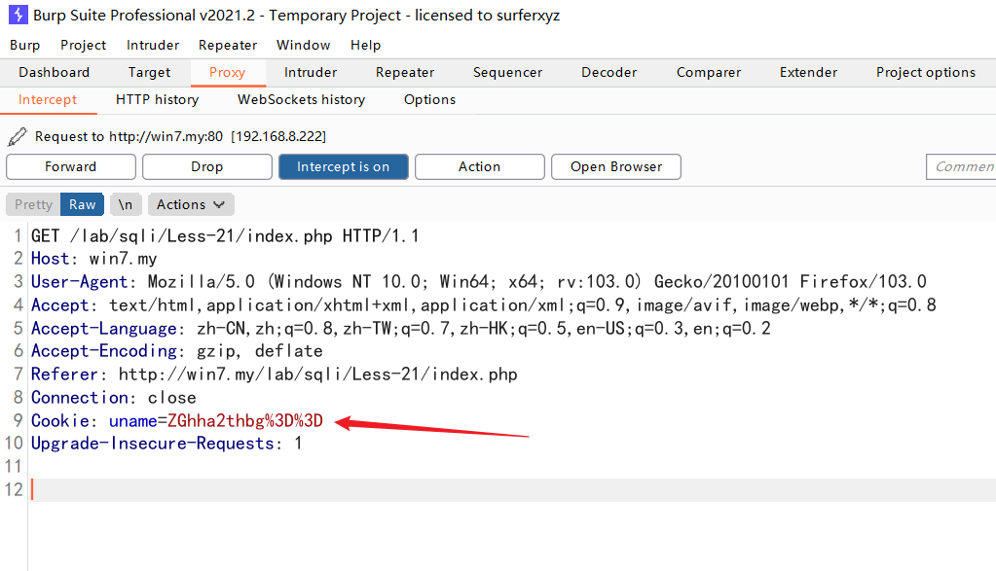Screen dimensions: 996x571
Task: Open the Burp menu
Action: point(24,45)
